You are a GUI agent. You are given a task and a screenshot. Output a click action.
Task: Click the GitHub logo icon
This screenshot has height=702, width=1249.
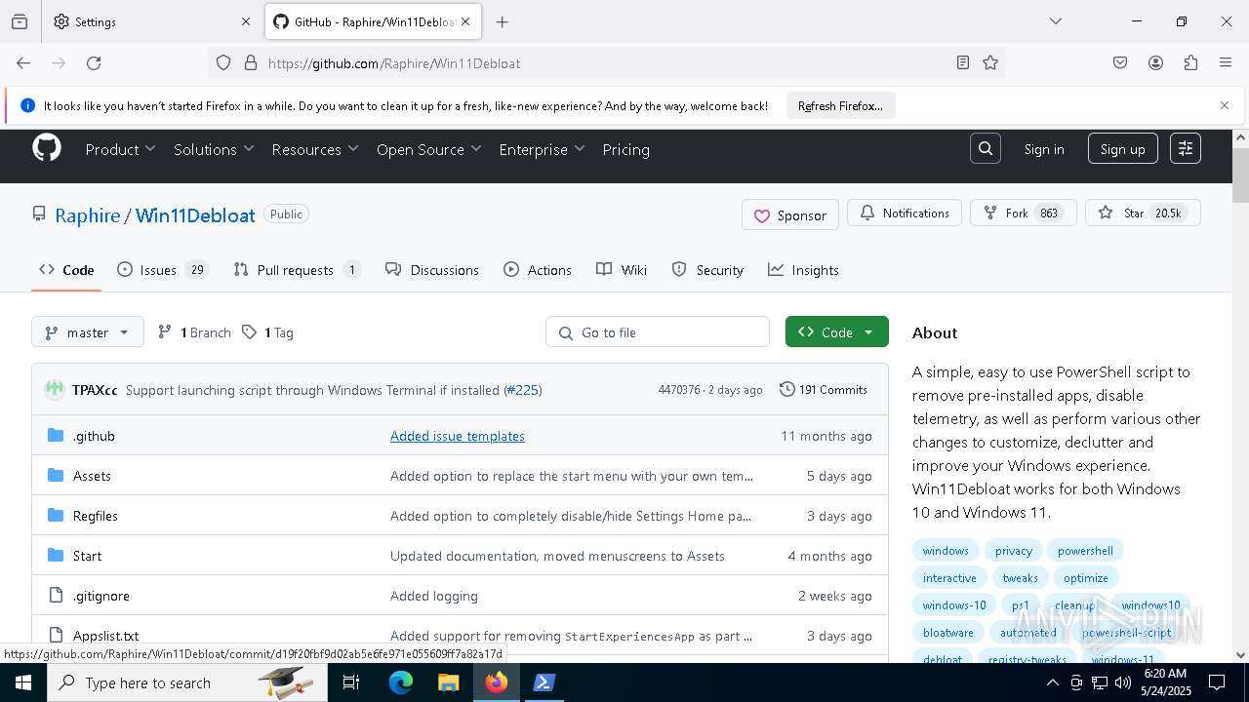pos(47,148)
